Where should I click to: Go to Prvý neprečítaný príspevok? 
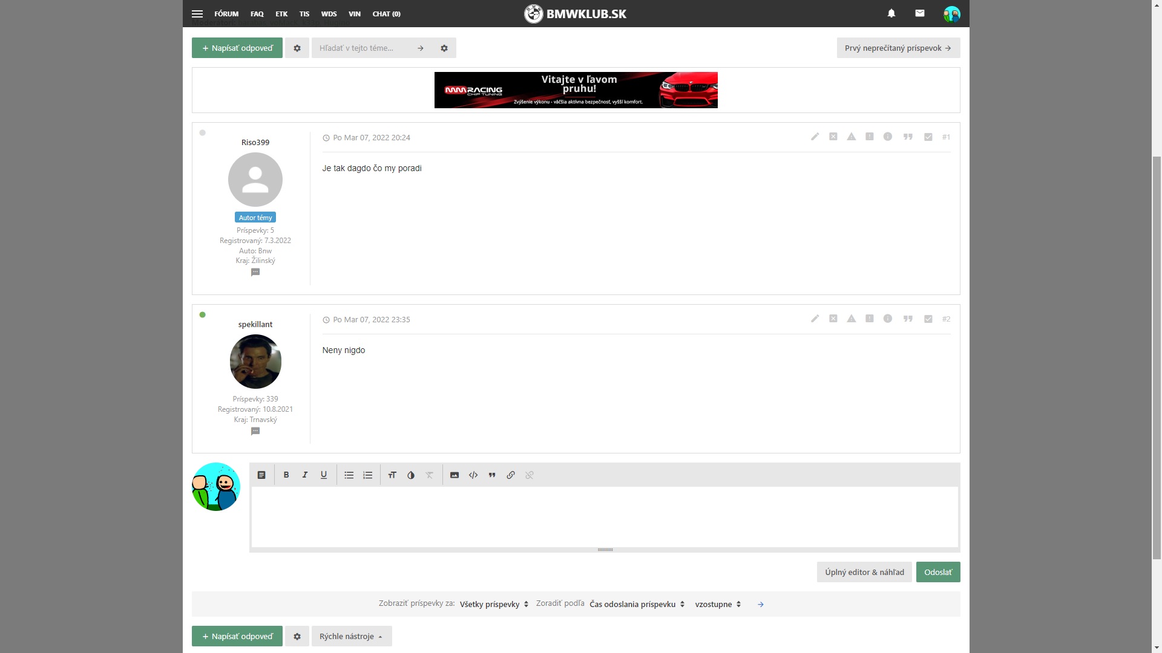[898, 48]
